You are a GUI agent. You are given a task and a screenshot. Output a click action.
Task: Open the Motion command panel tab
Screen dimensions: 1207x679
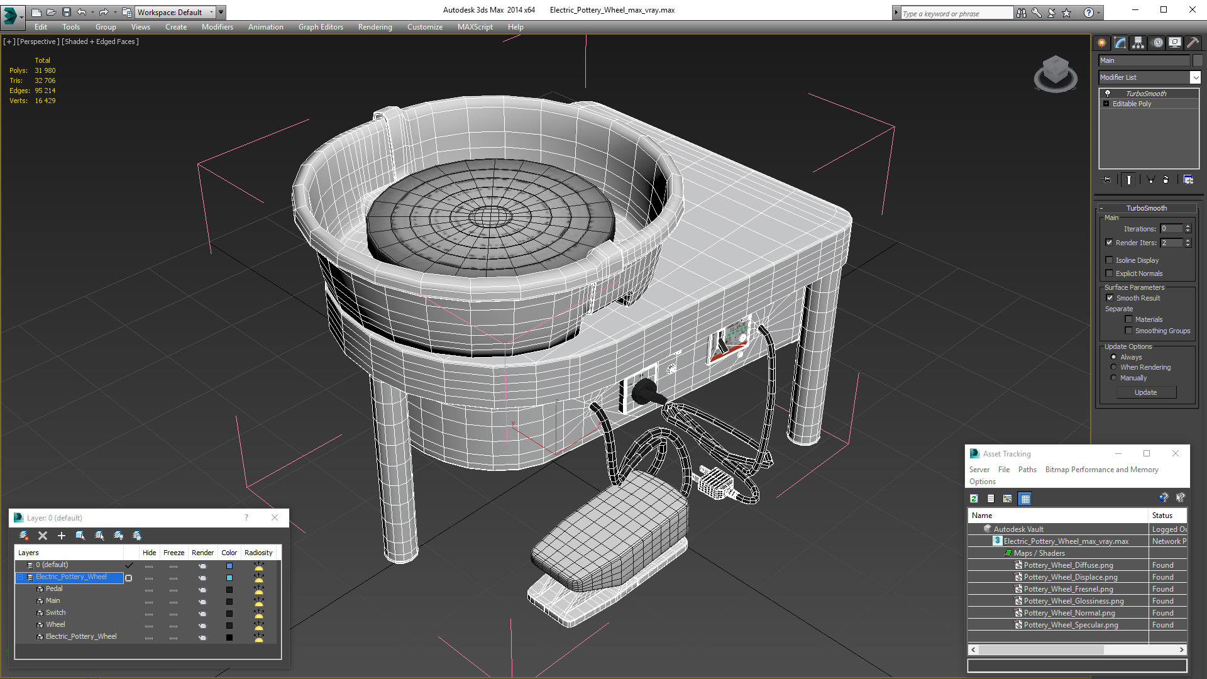tap(1157, 43)
